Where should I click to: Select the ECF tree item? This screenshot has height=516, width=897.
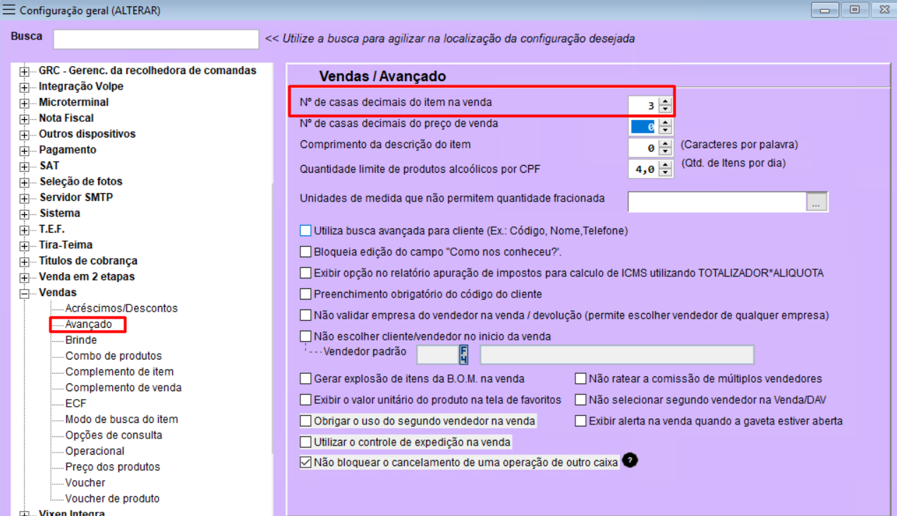[76, 403]
